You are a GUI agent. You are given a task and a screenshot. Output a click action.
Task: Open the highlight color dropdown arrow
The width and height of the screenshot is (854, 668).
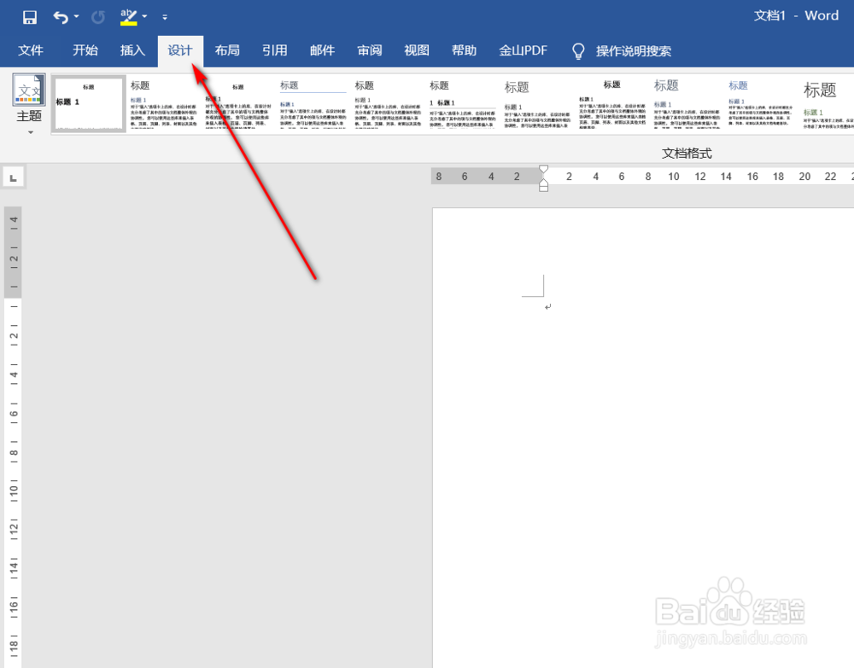pyautogui.click(x=144, y=17)
